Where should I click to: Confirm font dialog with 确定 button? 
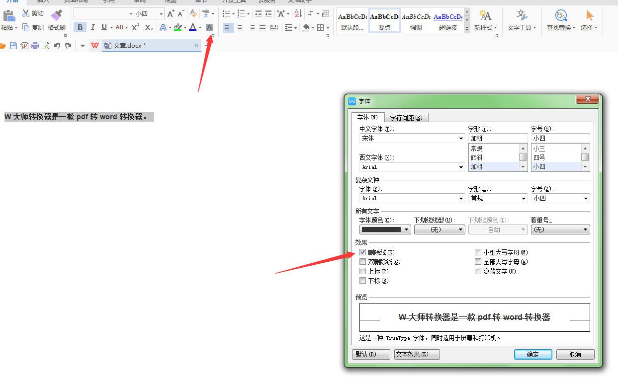point(532,354)
